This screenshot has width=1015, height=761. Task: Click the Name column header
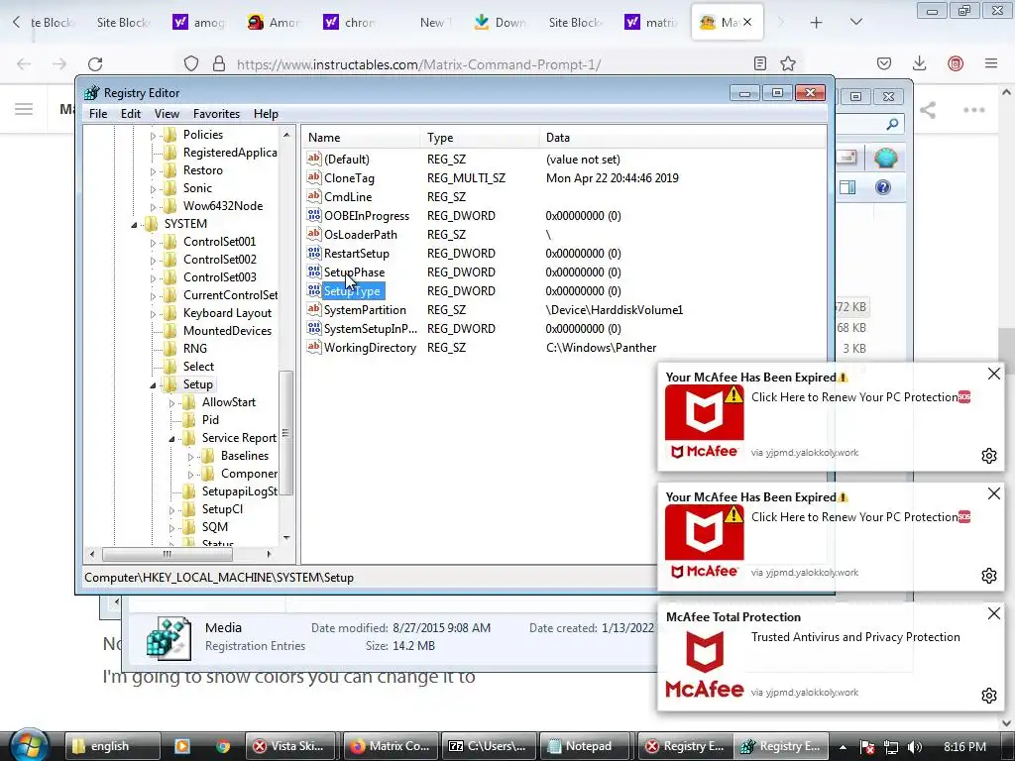click(361, 137)
